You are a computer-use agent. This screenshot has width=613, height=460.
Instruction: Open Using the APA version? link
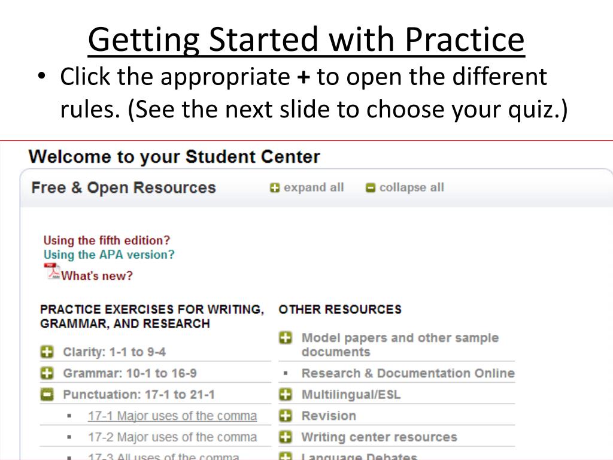tap(109, 255)
